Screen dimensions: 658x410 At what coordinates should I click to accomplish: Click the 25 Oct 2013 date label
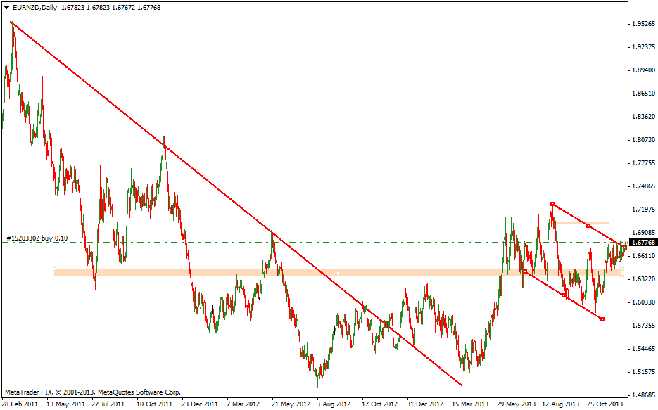pos(605,404)
